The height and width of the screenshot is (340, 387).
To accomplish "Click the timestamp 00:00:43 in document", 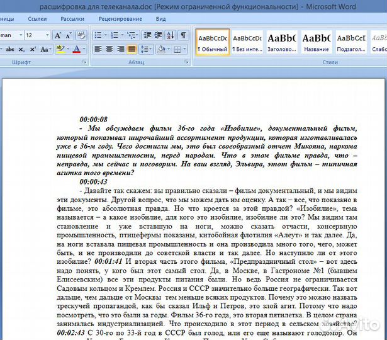I will pos(93,182).
